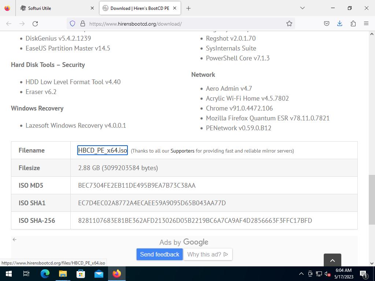Open the Save to Pocket icon
375x281 pixels.
(x=326, y=24)
